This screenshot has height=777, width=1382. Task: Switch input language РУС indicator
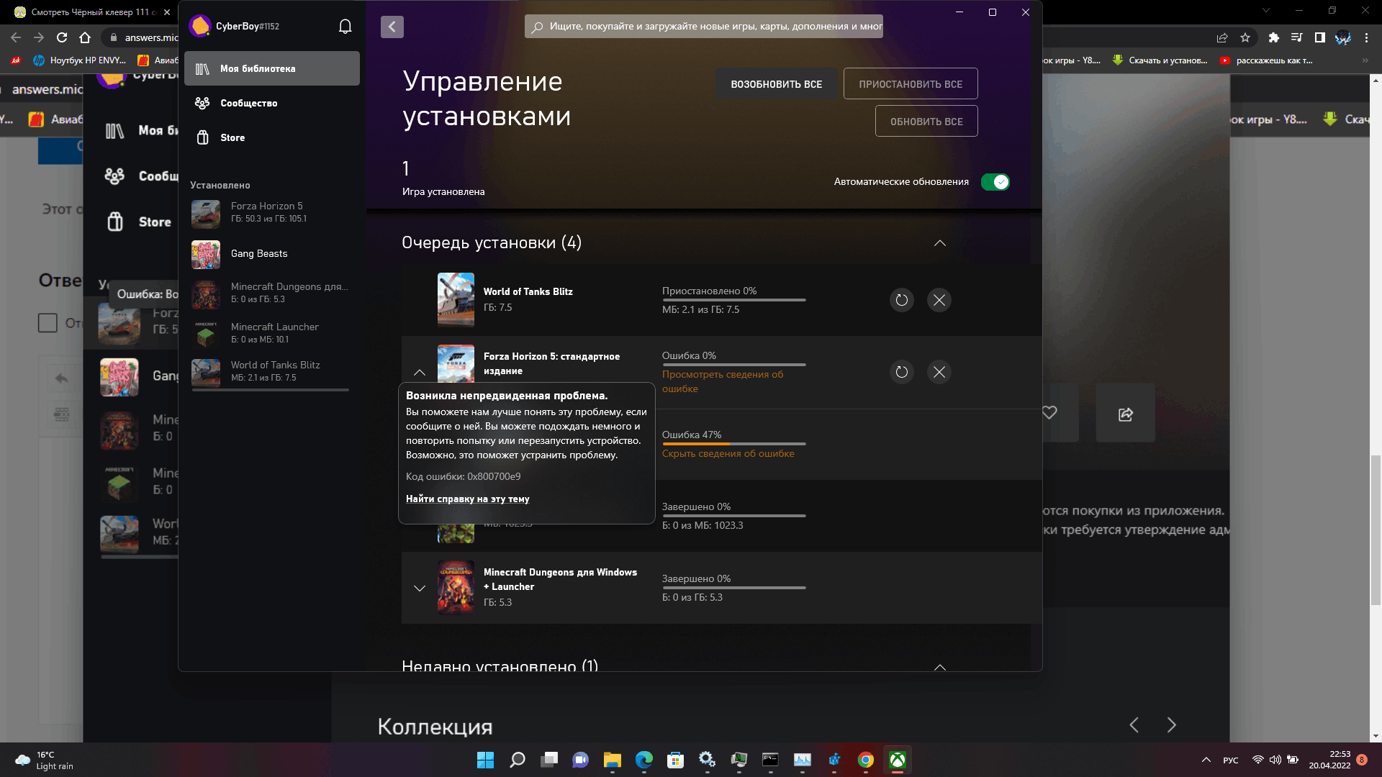(x=1231, y=760)
